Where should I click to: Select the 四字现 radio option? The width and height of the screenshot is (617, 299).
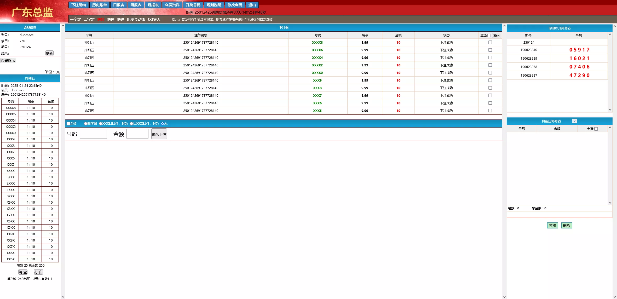point(85,124)
